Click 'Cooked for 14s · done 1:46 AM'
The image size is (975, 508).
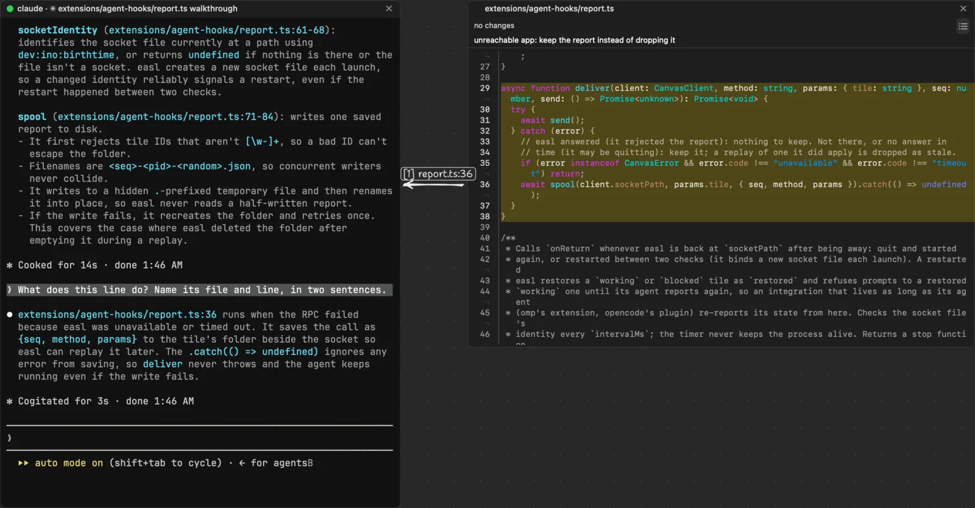point(94,265)
